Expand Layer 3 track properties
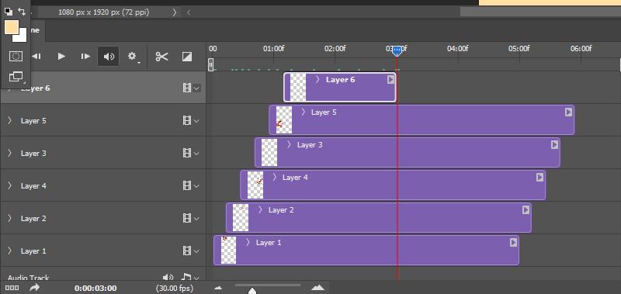 [x=9, y=153]
